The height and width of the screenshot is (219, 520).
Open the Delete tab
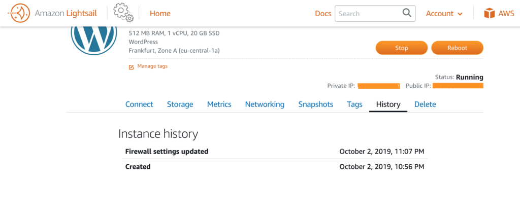point(425,104)
